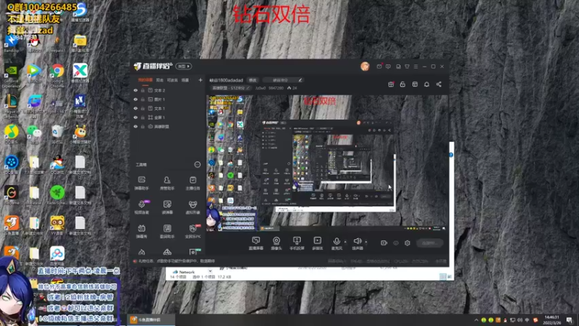Add a new scene with plus icon
The image size is (579, 326).
200,80
